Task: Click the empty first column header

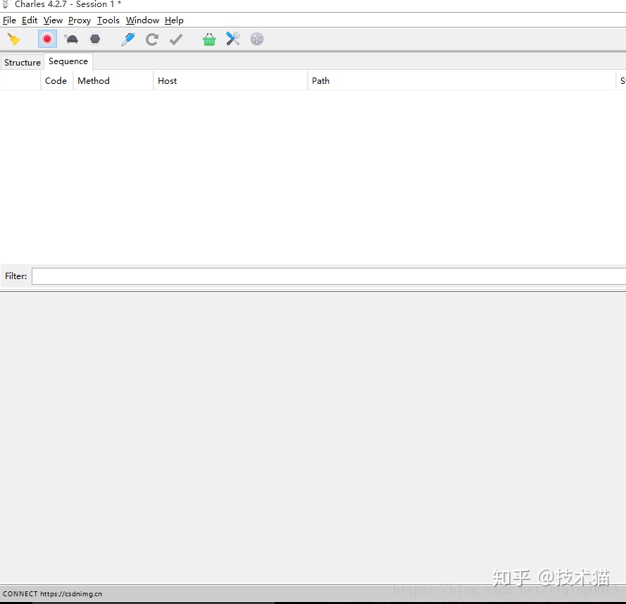Action: (20, 80)
